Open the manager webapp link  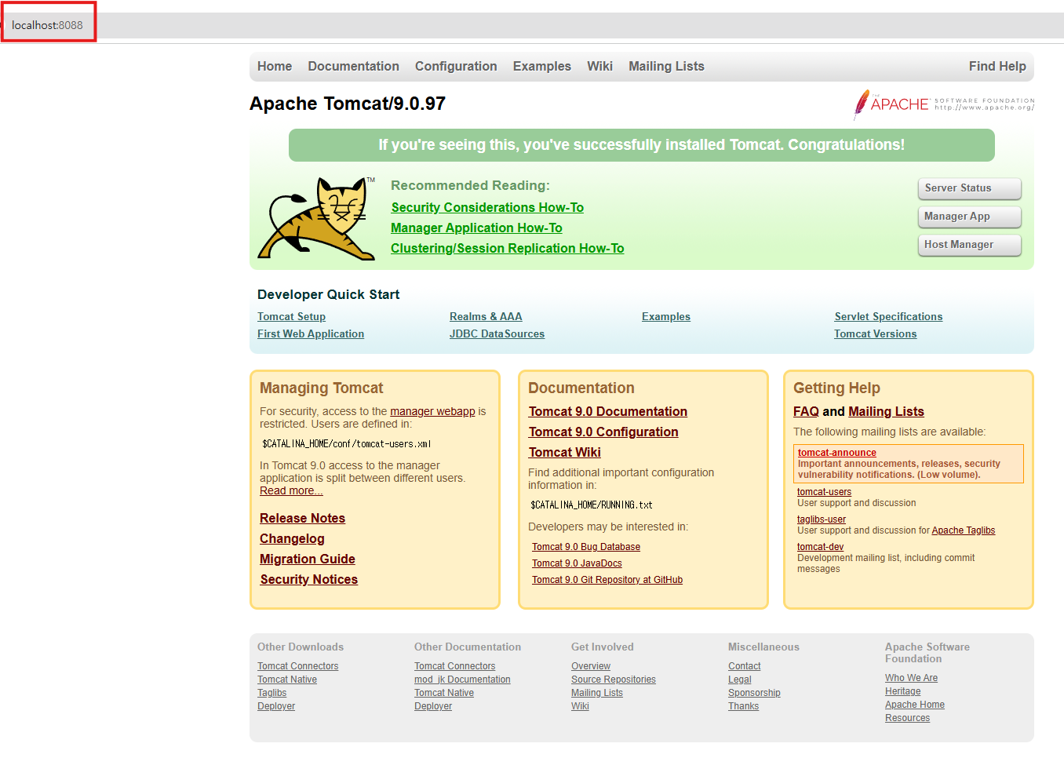click(x=432, y=411)
